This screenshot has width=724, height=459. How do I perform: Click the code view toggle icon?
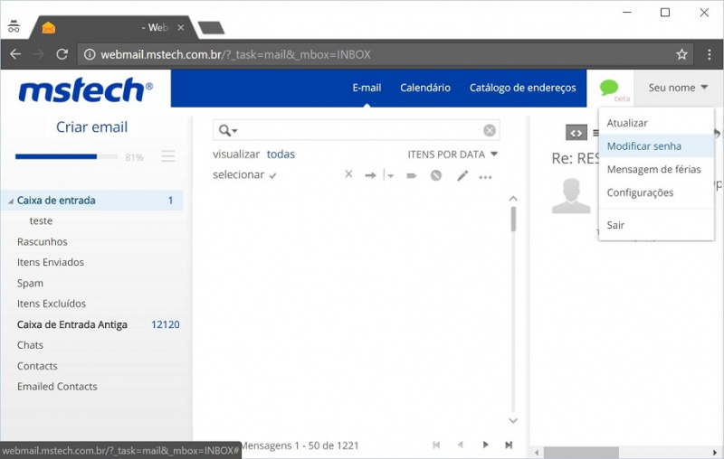576,133
